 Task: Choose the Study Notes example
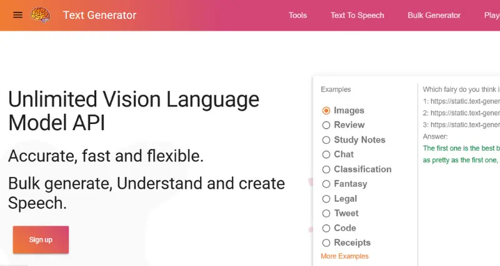pos(326,140)
